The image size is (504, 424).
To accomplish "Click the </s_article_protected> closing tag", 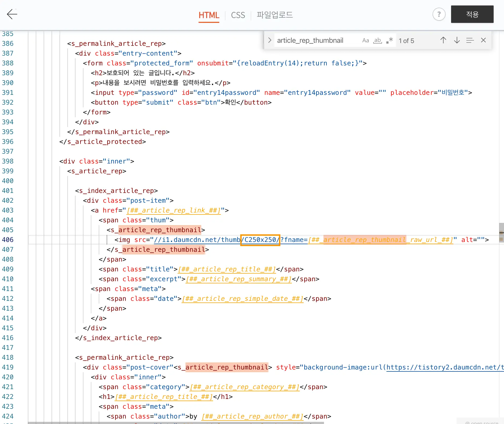I will tap(103, 142).
